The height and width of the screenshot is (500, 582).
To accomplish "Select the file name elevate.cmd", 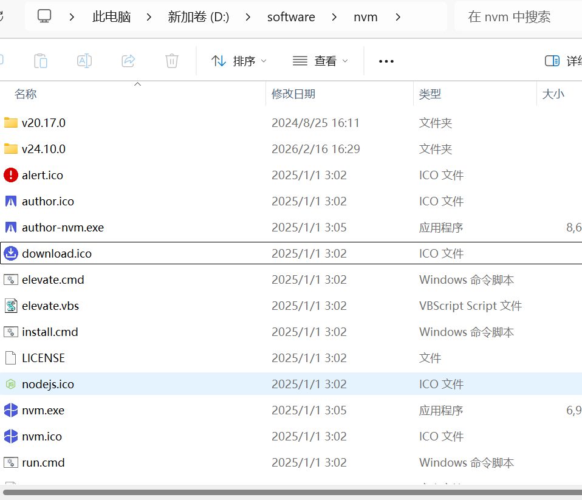I will tap(53, 279).
